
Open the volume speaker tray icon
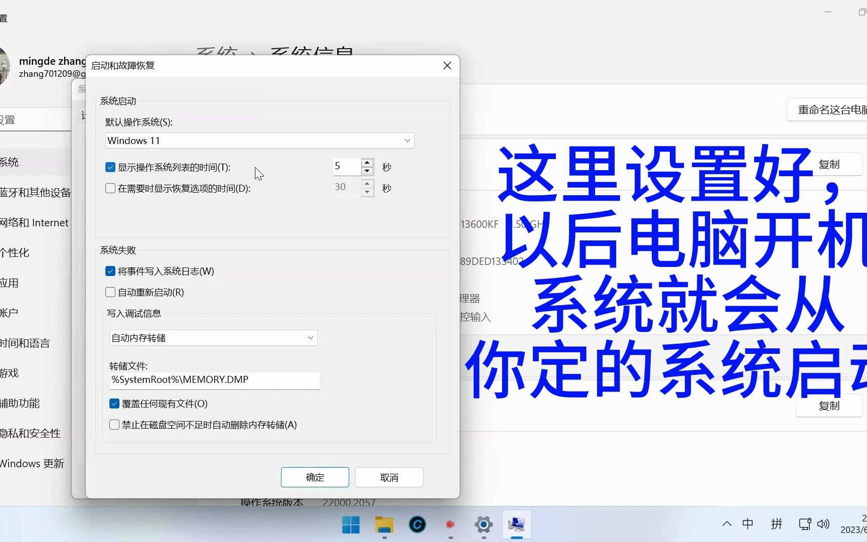[x=823, y=524]
